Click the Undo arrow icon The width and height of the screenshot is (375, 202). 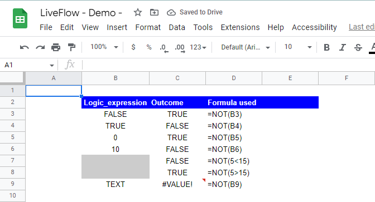[25, 47]
